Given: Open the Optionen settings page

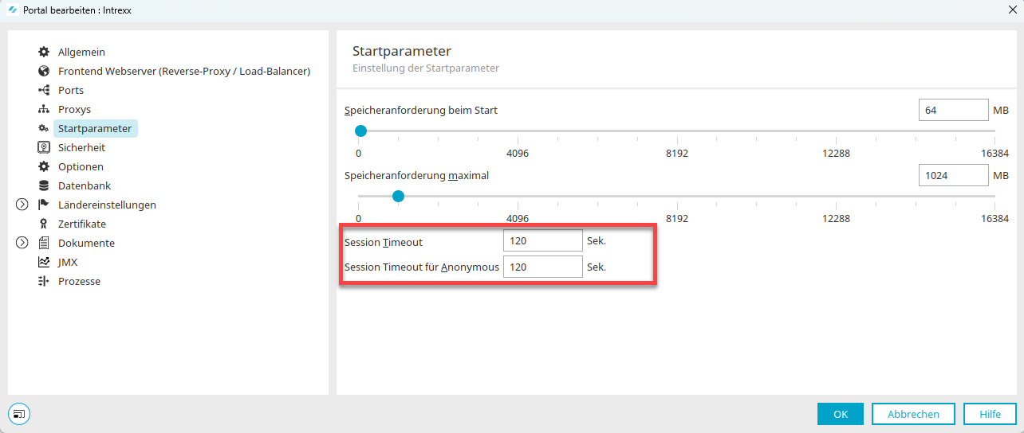Looking at the screenshot, I should point(81,166).
